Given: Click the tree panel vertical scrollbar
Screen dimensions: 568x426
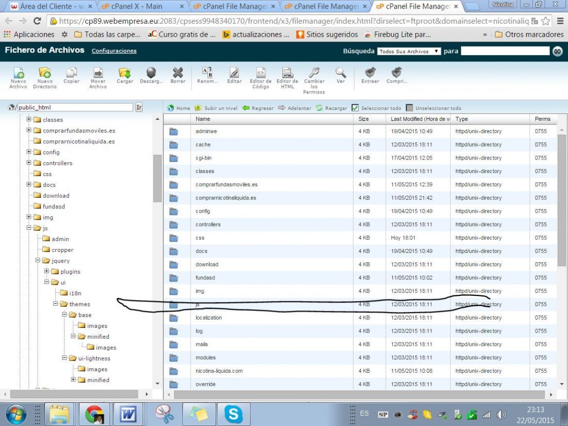Looking at the screenshot, I should (157, 179).
